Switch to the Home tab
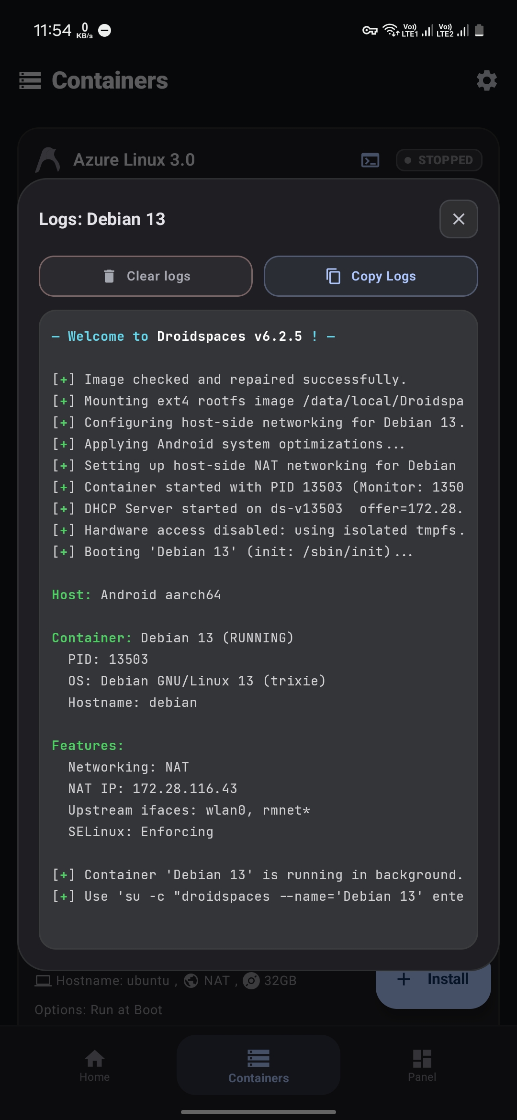The image size is (517, 1120). click(95, 1065)
